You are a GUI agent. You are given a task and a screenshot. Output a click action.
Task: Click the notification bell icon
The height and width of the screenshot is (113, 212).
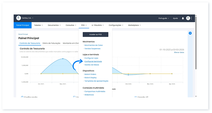183,18
